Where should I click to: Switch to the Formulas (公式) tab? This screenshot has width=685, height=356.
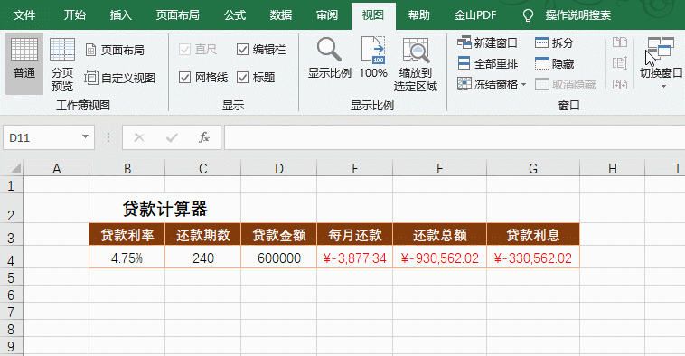pyautogui.click(x=235, y=15)
